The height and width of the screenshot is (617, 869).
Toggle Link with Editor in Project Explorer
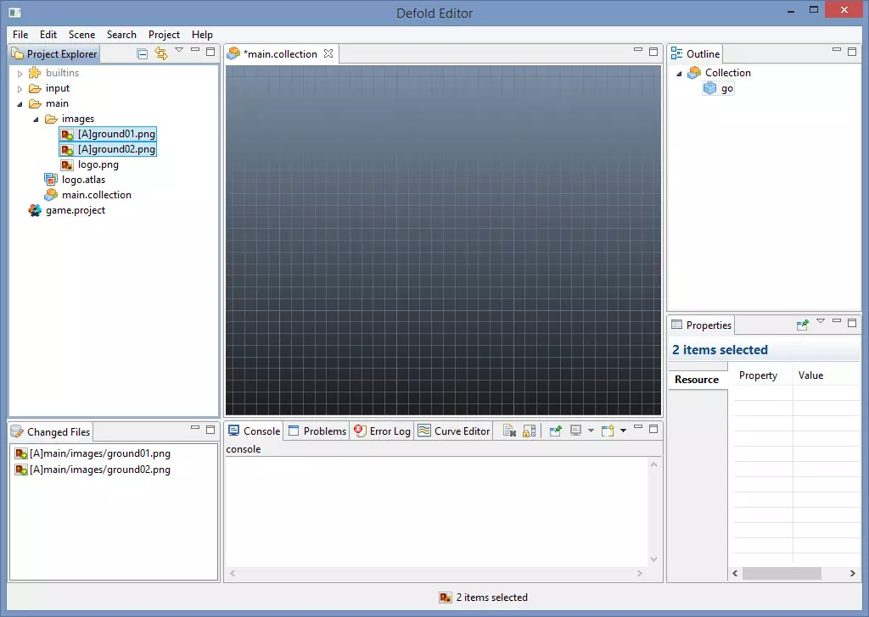tap(160, 53)
